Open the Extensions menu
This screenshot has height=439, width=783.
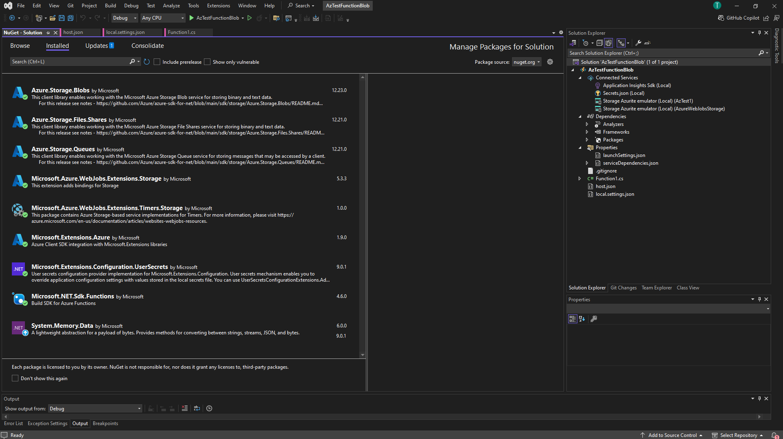pos(218,6)
